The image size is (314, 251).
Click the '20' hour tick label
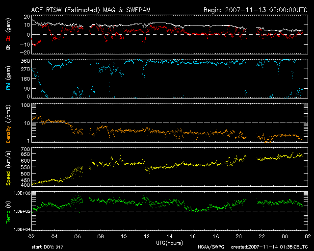[x=239, y=237]
